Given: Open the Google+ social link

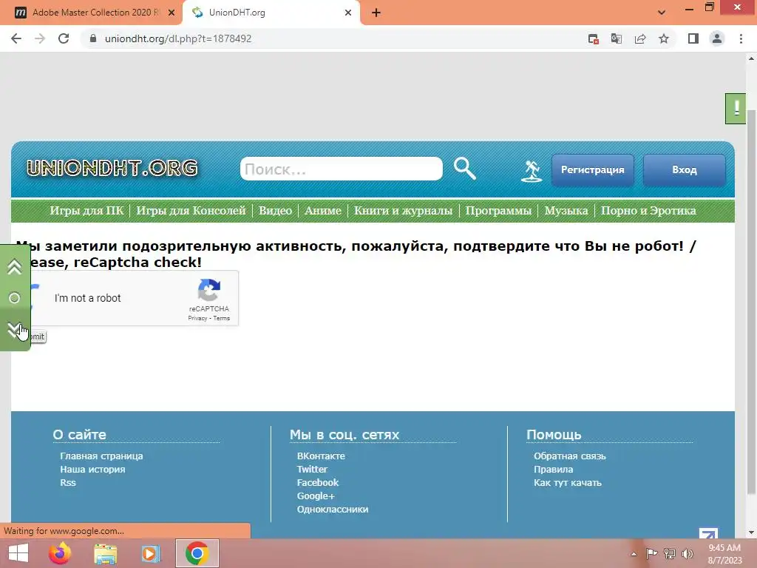Looking at the screenshot, I should point(316,496).
